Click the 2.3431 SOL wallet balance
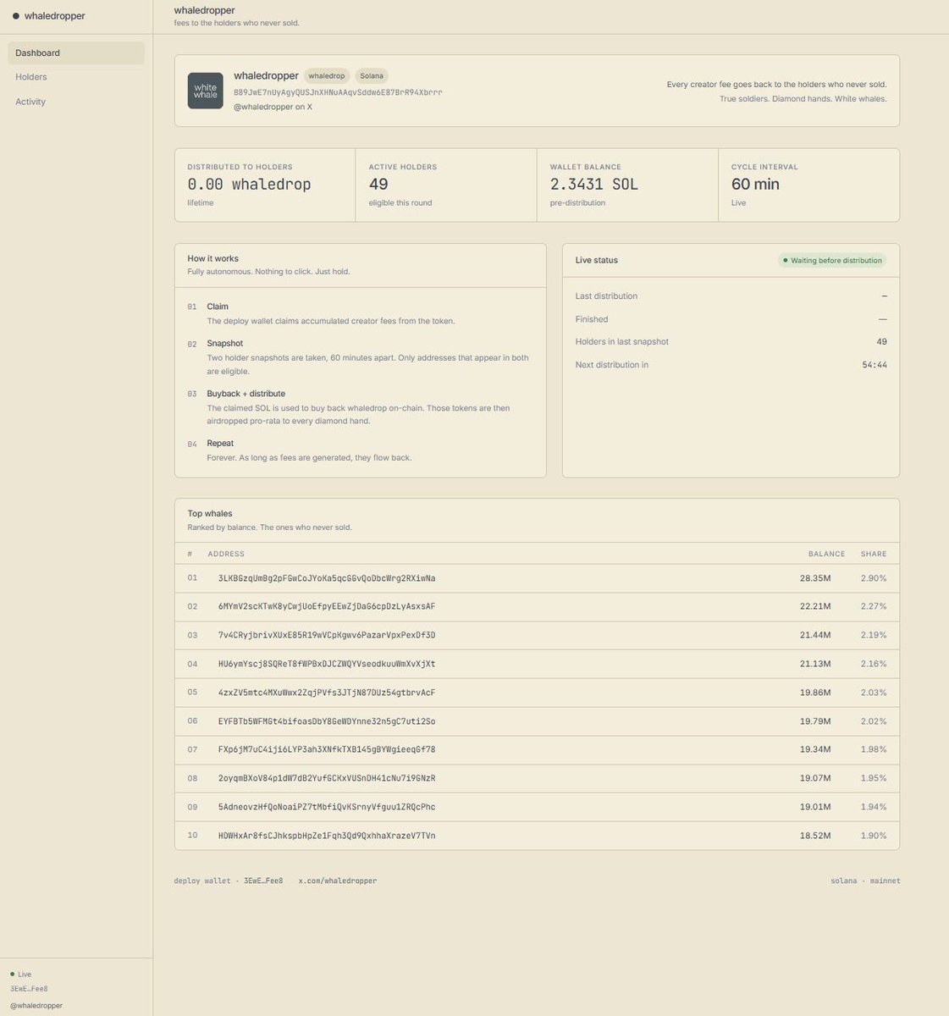This screenshot has width=949, height=1016. point(593,184)
